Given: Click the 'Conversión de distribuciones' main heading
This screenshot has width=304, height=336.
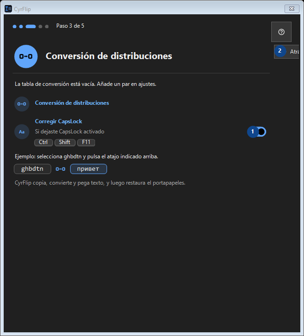Looking at the screenshot, I should coord(108,56).
